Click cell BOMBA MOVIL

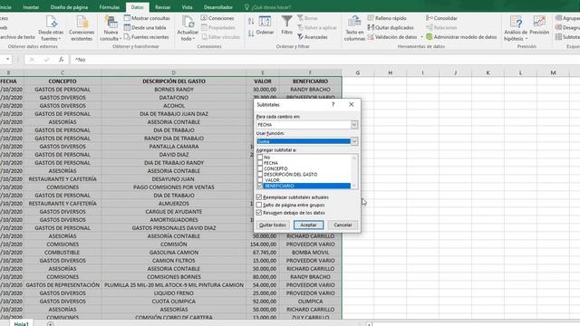click(310, 253)
